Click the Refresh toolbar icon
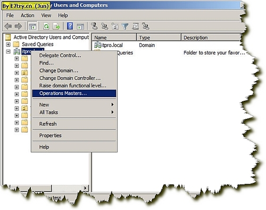This screenshot has height=210, width=266. [x=46, y=27]
